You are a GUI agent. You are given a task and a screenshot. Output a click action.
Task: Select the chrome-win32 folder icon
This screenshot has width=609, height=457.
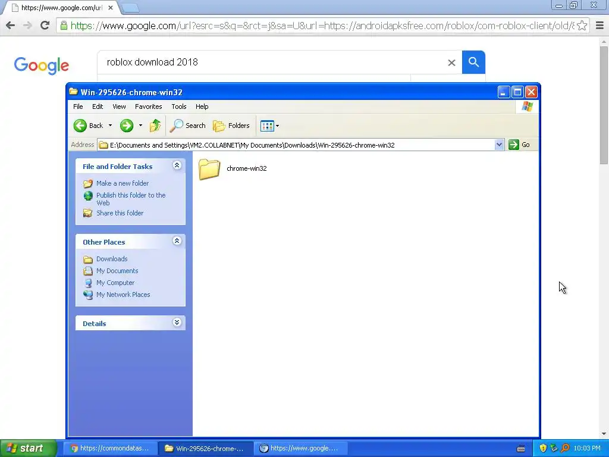[x=209, y=169]
